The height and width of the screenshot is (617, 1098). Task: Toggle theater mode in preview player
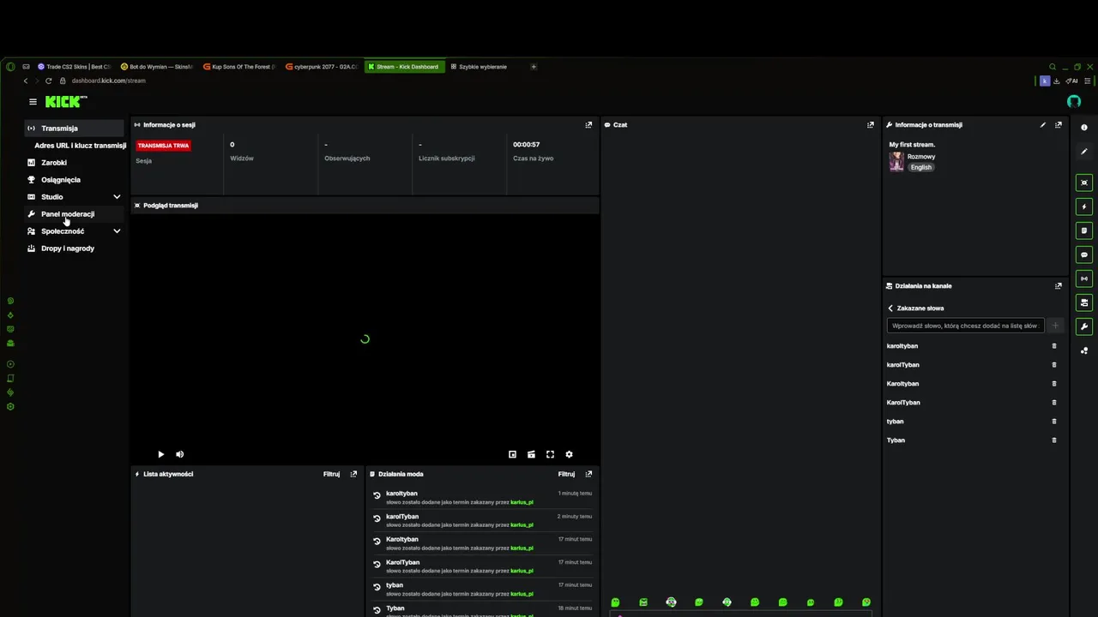pos(531,455)
